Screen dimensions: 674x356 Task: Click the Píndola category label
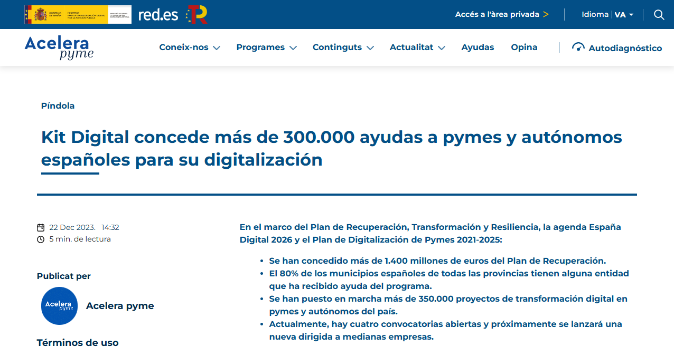point(58,106)
